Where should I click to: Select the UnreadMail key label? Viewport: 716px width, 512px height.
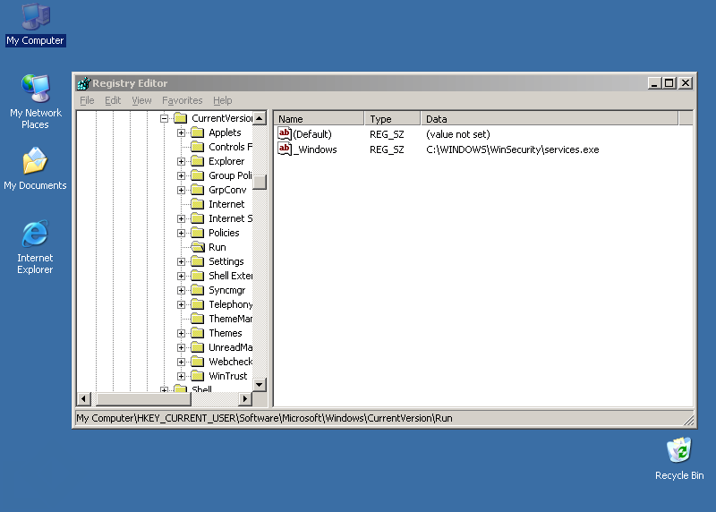pyautogui.click(x=230, y=347)
